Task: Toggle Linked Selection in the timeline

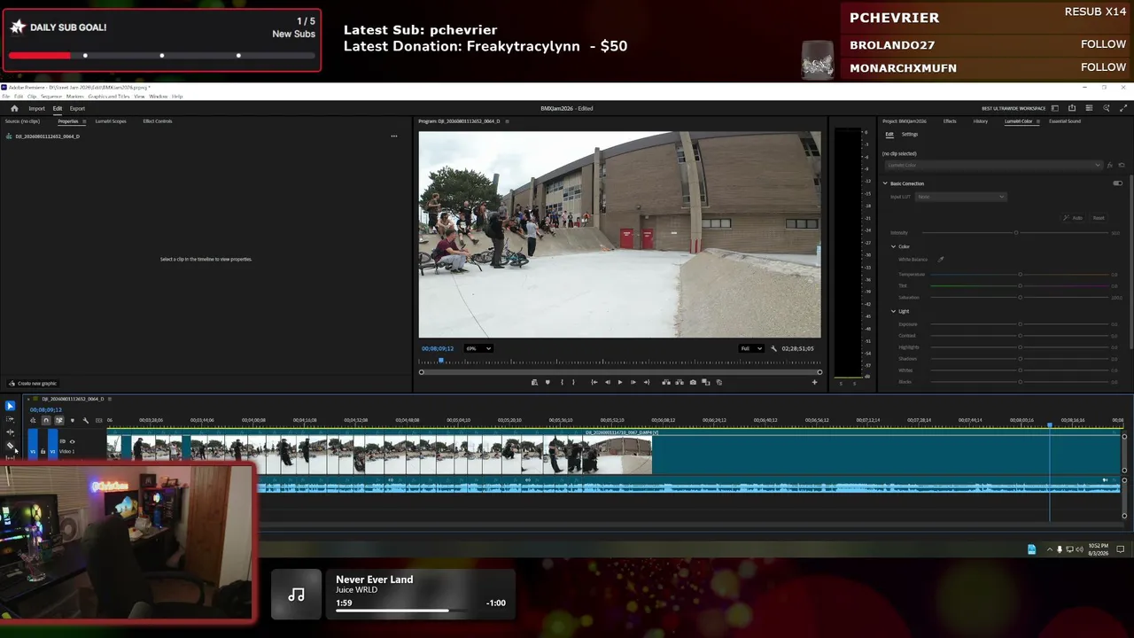Action: [x=59, y=420]
